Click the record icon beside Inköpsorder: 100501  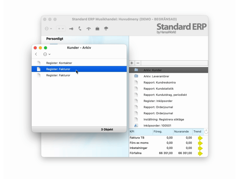click(x=136, y=126)
